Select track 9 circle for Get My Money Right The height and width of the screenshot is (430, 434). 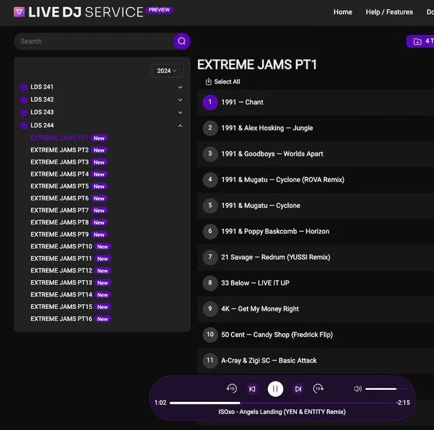click(210, 309)
